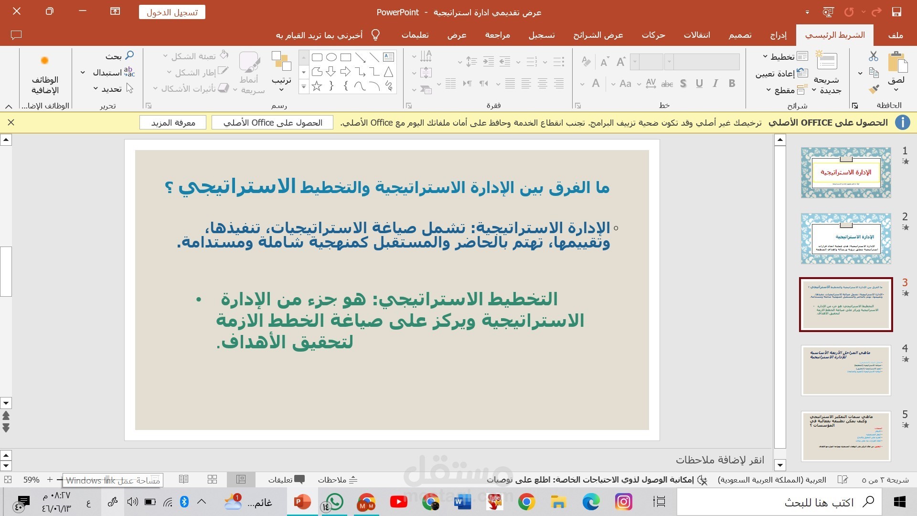Decrease the list indent level
The height and width of the screenshot is (516, 917).
505,62
